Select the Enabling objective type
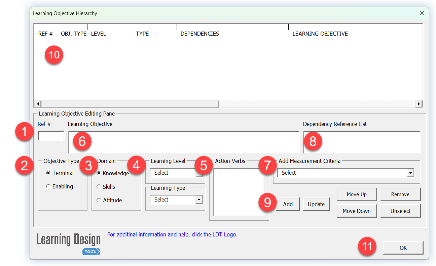The height and width of the screenshot is (266, 436). coord(48,186)
